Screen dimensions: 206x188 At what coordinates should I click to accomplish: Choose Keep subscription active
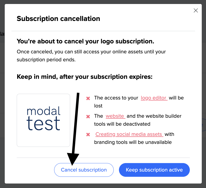coord(154,170)
